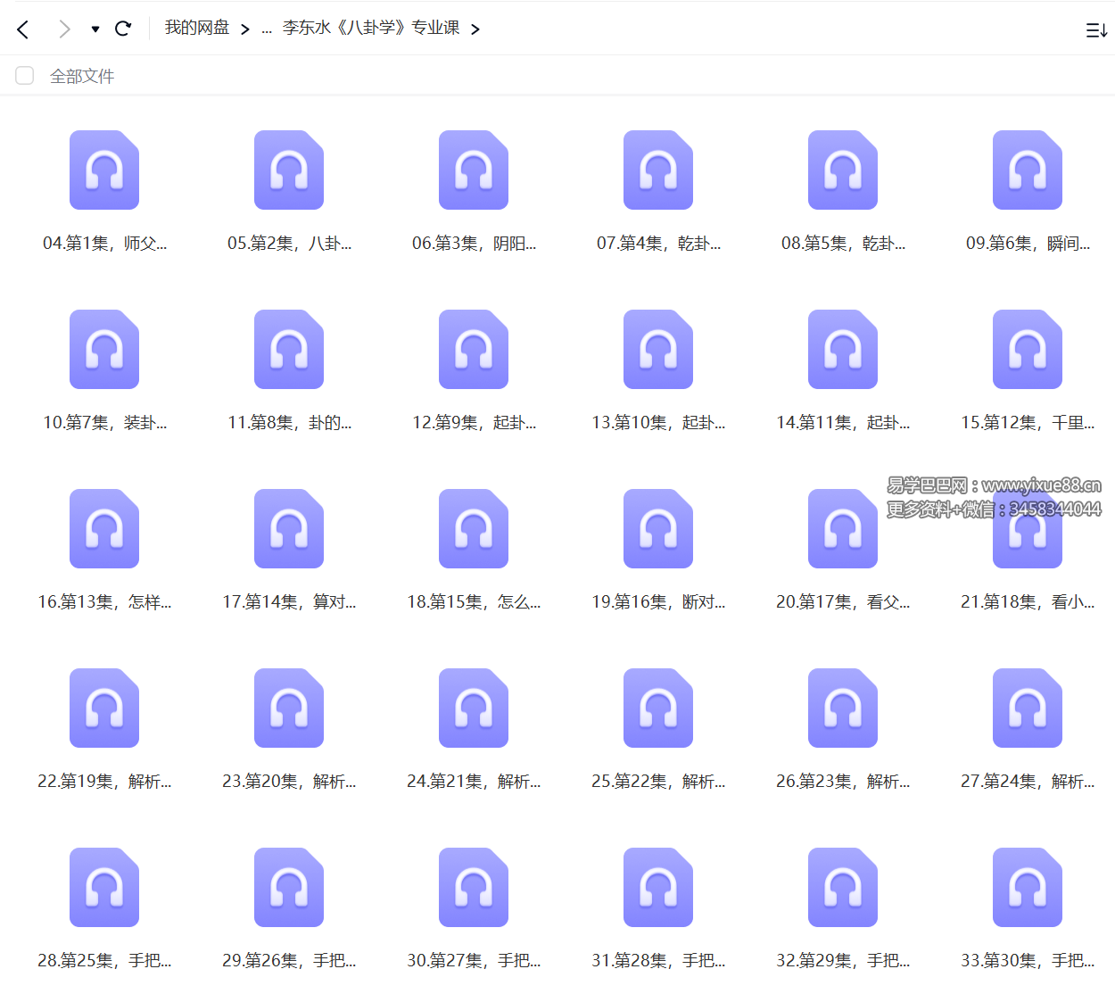This screenshot has width=1115, height=994.
Task: Select the 22.第19集 audio thumbnail
Action: pyautogui.click(x=104, y=708)
